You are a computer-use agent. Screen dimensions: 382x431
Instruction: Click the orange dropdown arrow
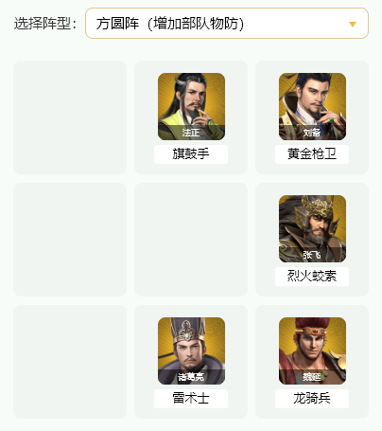pyautogui.click(x=353, y=25)
